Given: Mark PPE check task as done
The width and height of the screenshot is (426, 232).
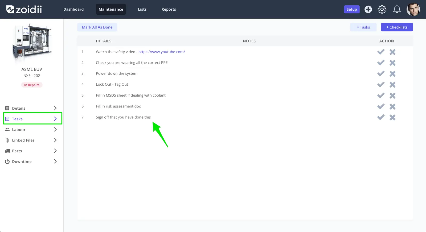Looking at the screenshot, I should click(x=381, y=63).
